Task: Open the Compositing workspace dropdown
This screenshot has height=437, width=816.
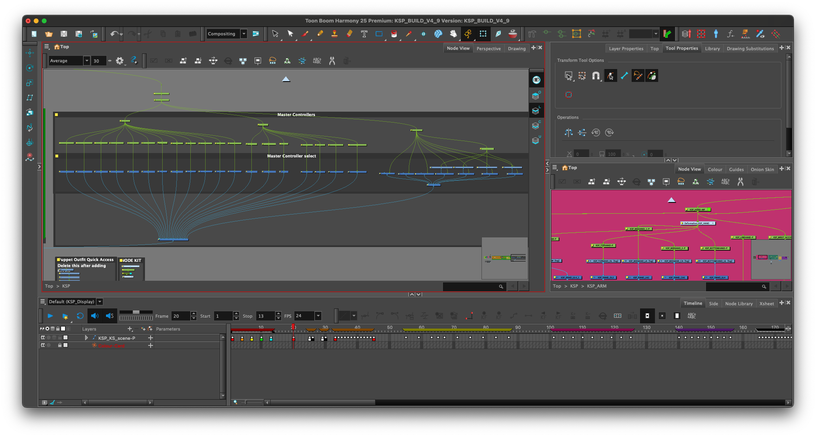Action: (x=244, y=34)
